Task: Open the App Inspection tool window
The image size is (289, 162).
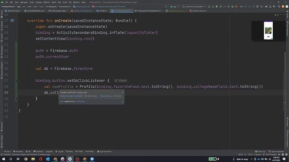Action: [104, 152]
